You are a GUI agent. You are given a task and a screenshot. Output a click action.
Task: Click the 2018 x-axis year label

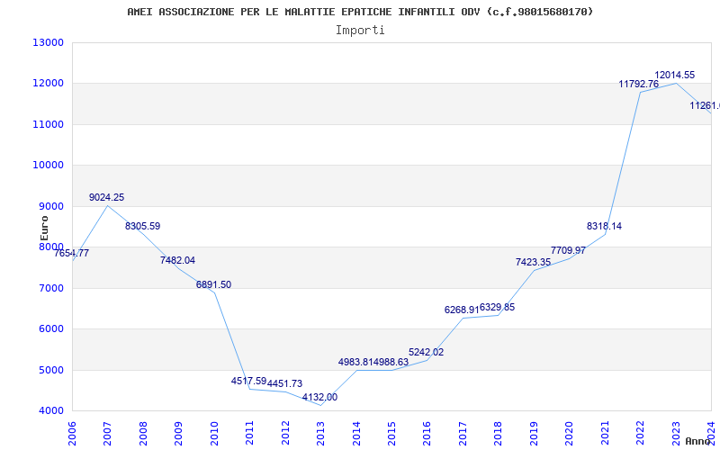point(499,433)
